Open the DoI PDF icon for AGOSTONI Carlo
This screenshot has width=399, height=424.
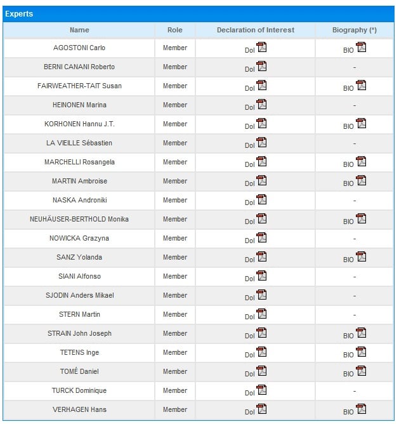coord(261,47)
